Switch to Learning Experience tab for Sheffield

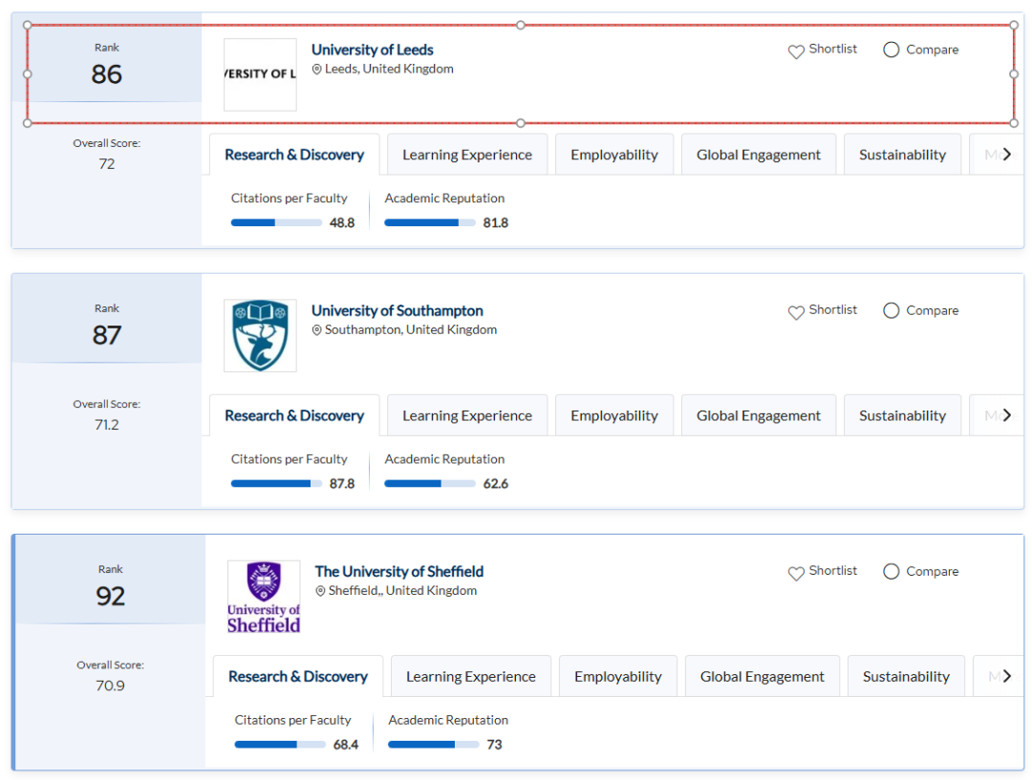point(471,676)
